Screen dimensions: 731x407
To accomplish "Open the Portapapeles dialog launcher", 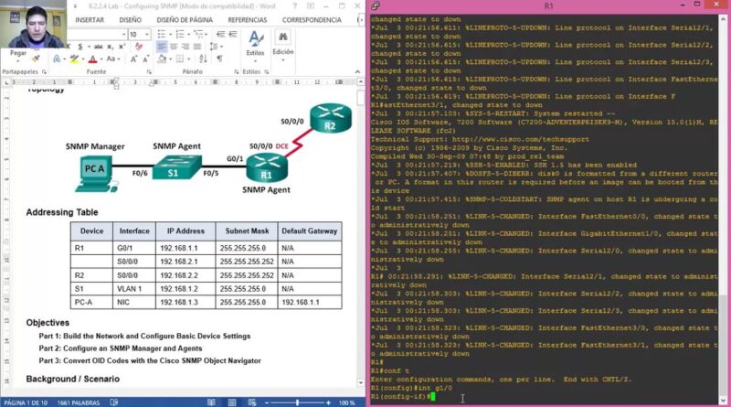I will pyautogui.click(x=44, y=72).
